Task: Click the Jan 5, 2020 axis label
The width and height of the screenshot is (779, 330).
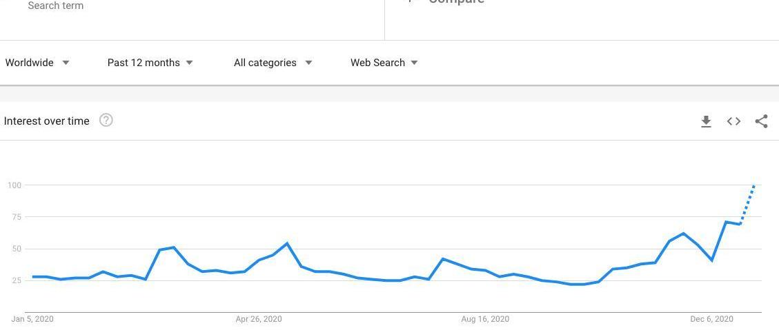Action: 32,319
